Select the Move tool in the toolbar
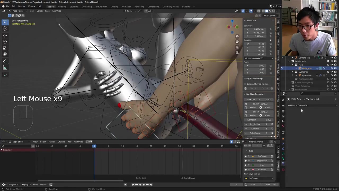Screen dimensions: 339x191 [x=5, y=35]
